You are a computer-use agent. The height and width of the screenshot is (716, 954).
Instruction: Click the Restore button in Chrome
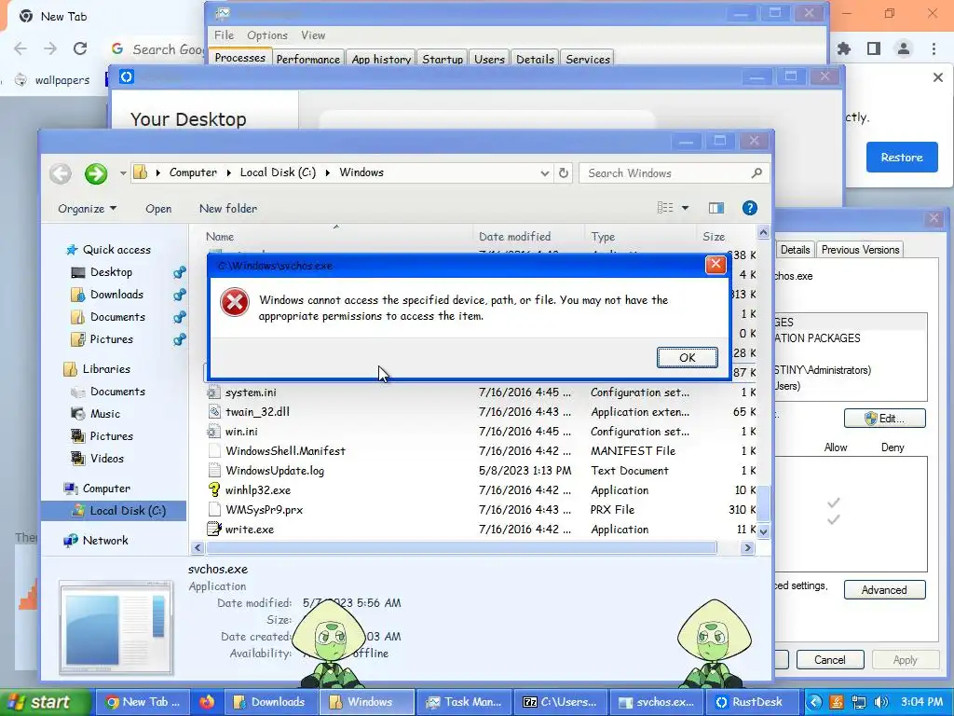pyautogui.click(x=902, y=158)
